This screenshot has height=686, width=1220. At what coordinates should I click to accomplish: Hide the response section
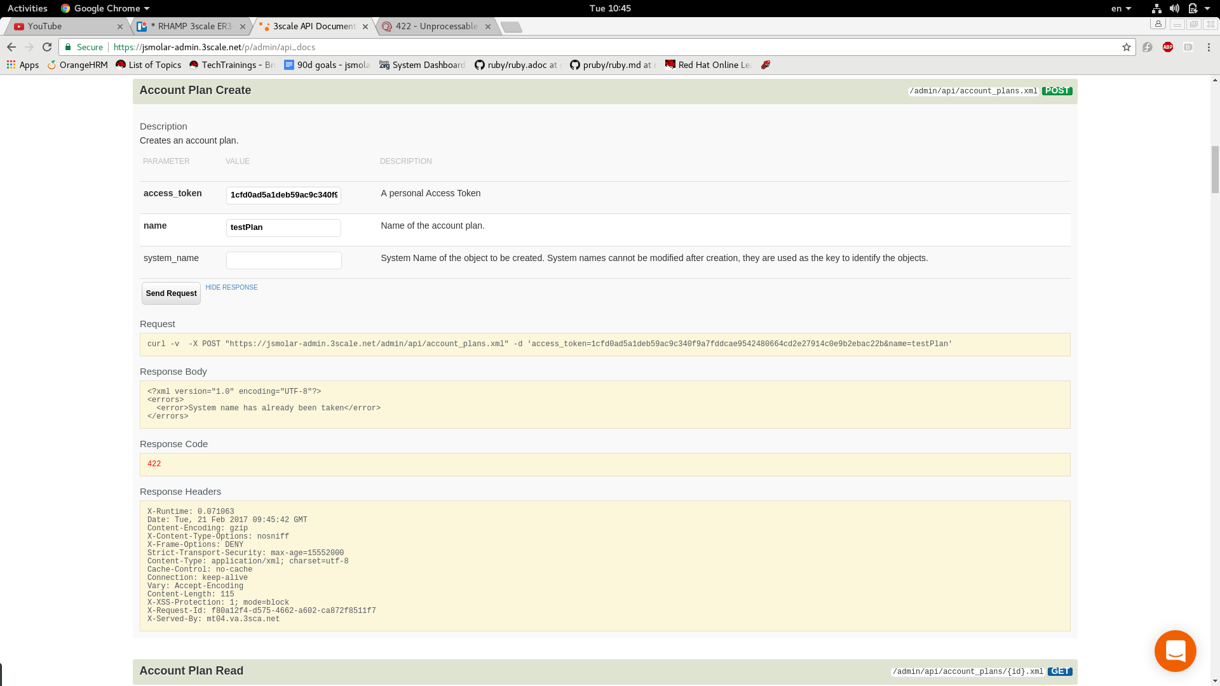coord(231,287)
